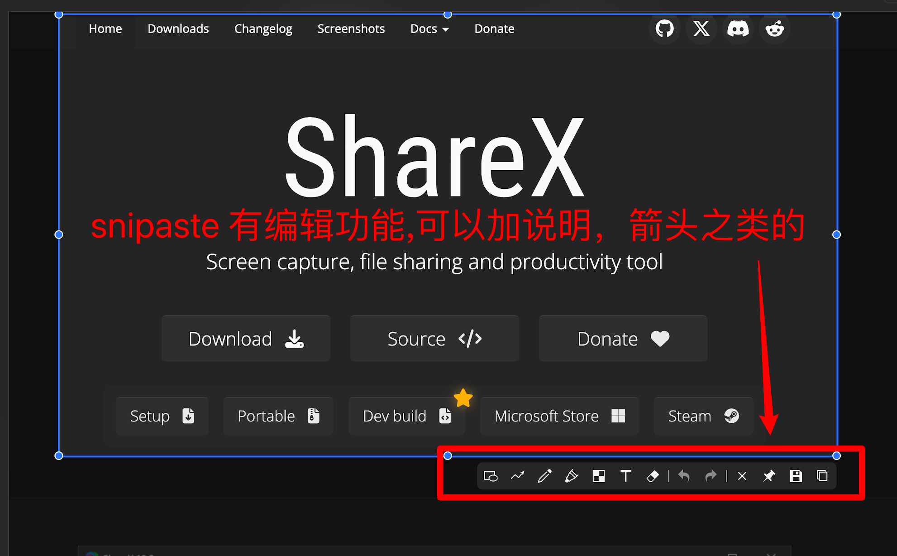Open the Steam download link
Viewport: 897px width, 556px height.
click(703, 416)
